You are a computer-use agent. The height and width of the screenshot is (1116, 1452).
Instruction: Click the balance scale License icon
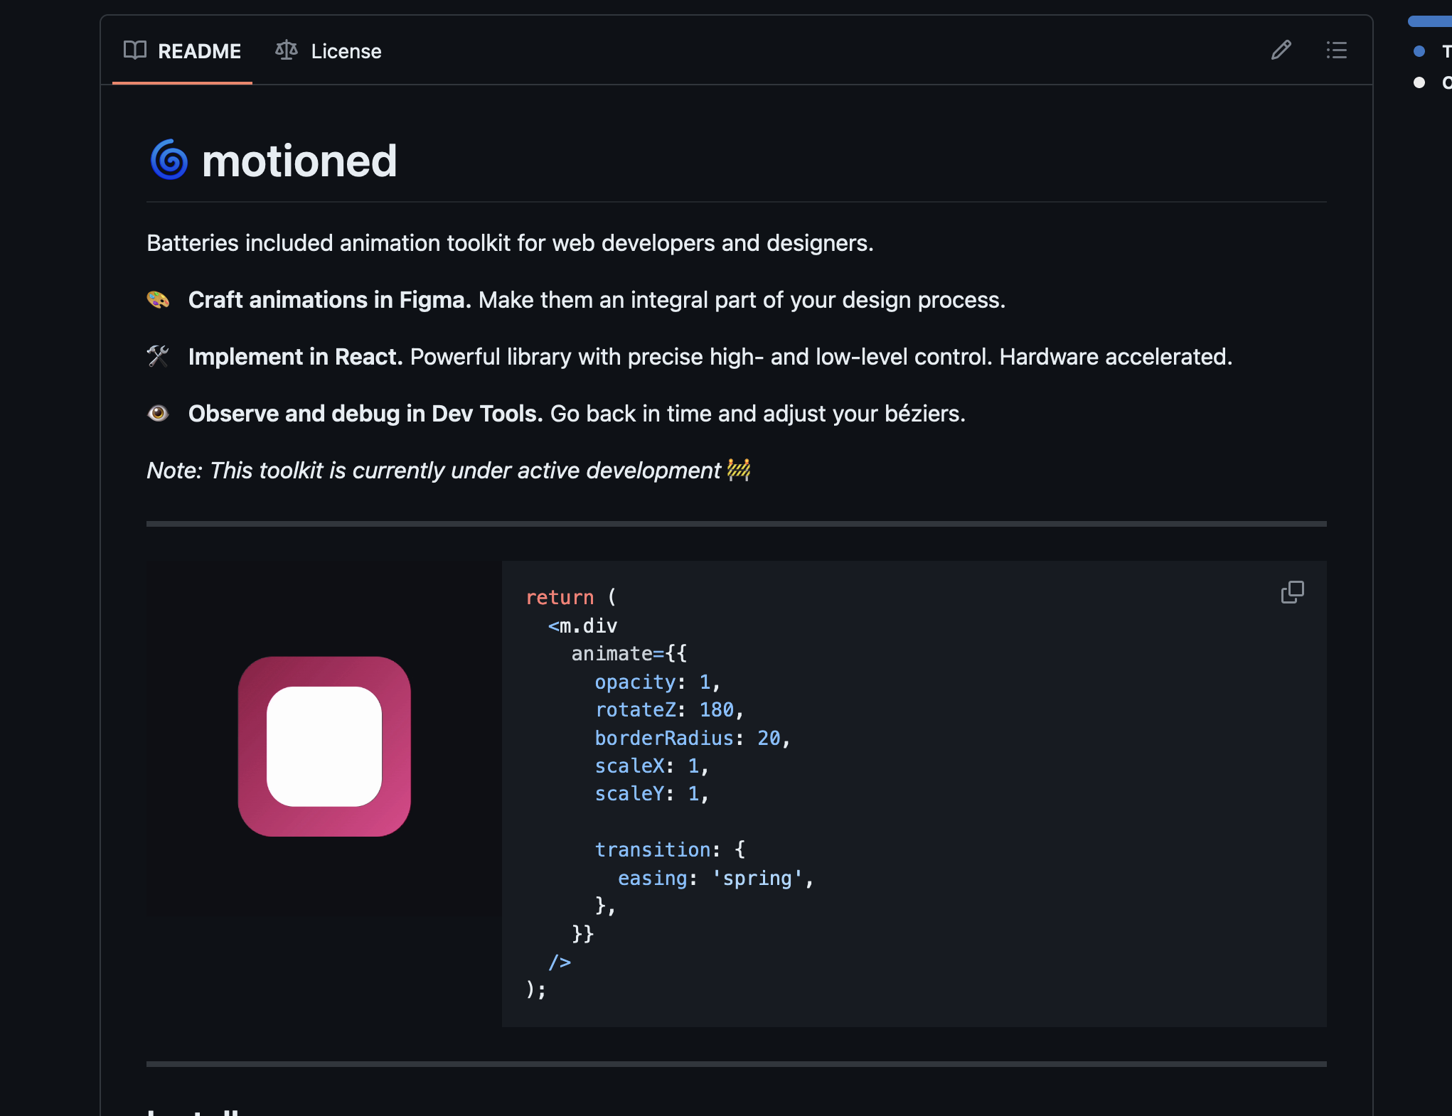287,50
